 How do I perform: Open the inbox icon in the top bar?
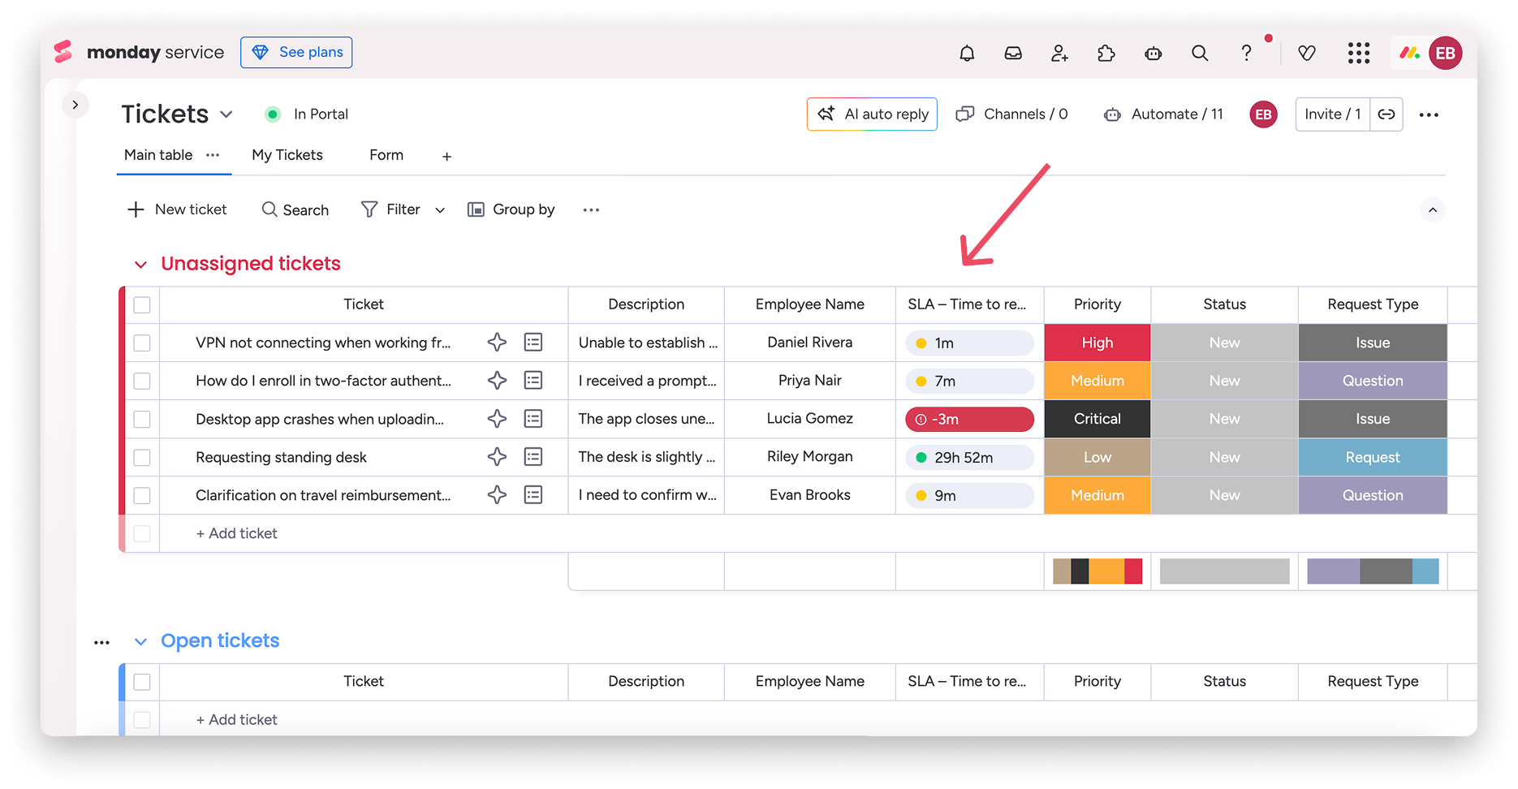[1013, 52]
